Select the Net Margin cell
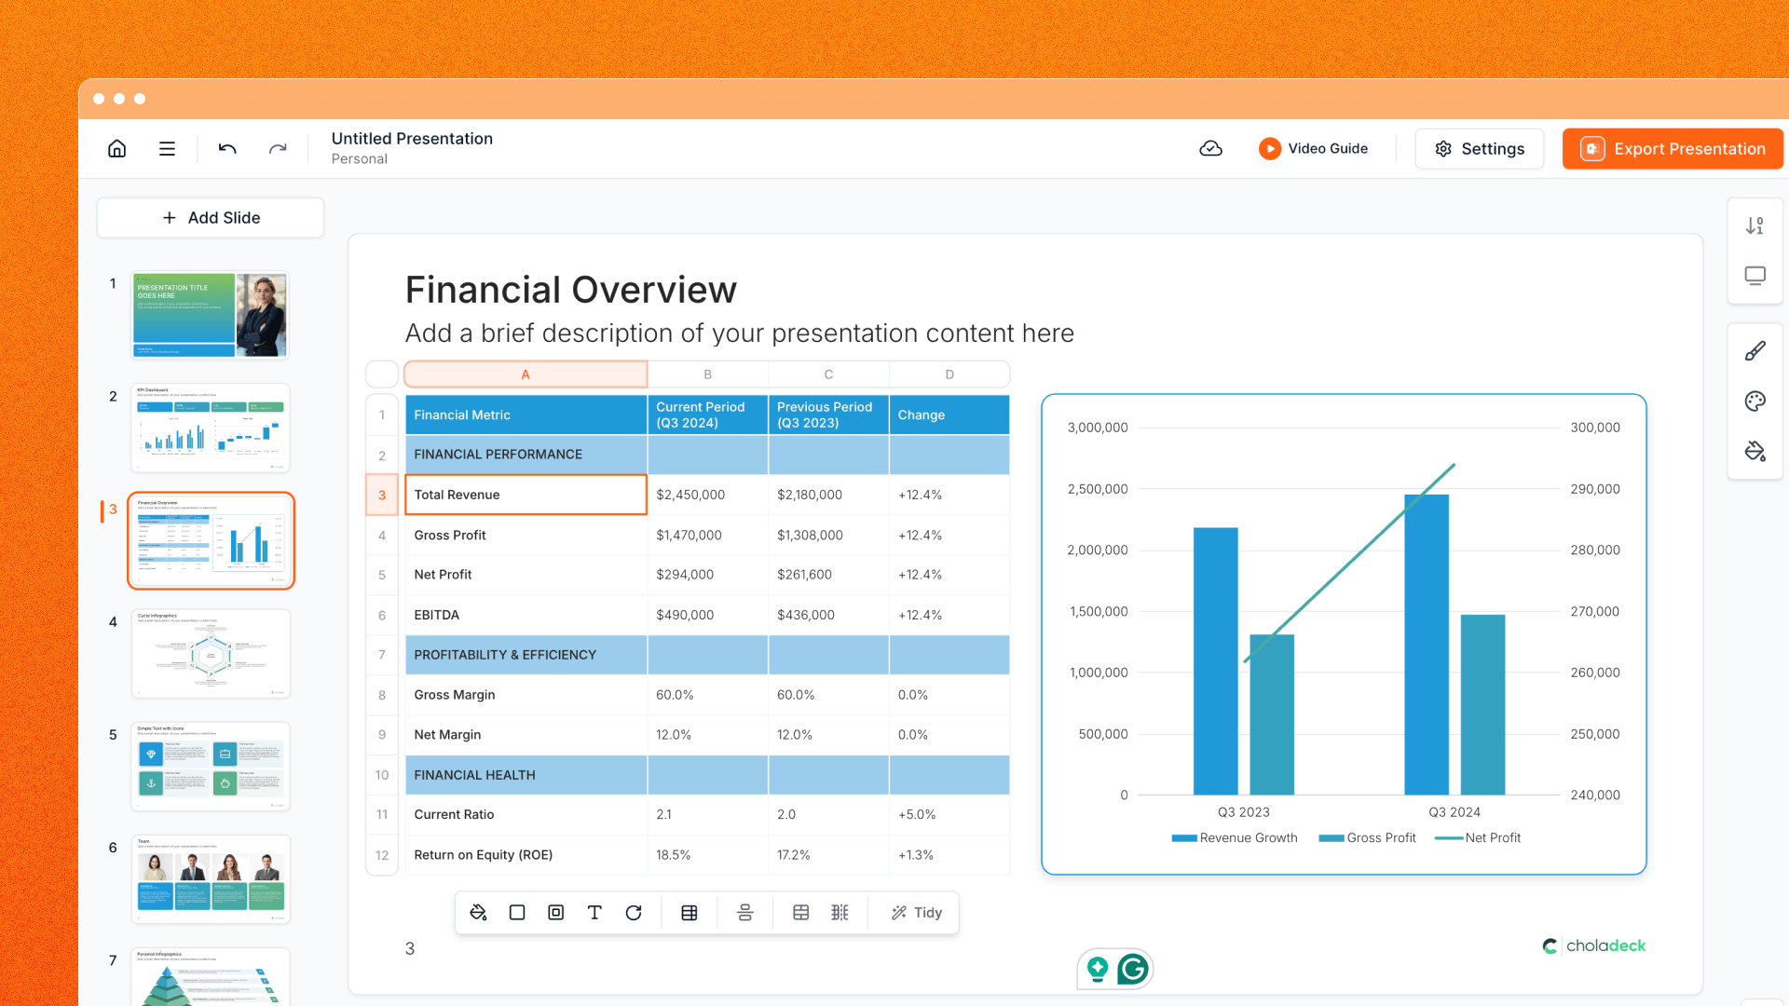Screen dimensions: 1789x1006 (526, 735)
